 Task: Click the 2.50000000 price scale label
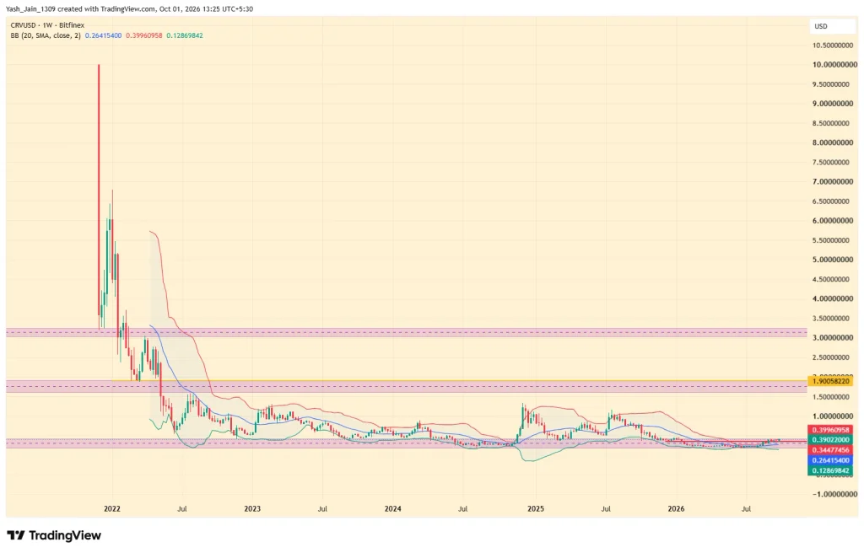(x=833, y=358)
